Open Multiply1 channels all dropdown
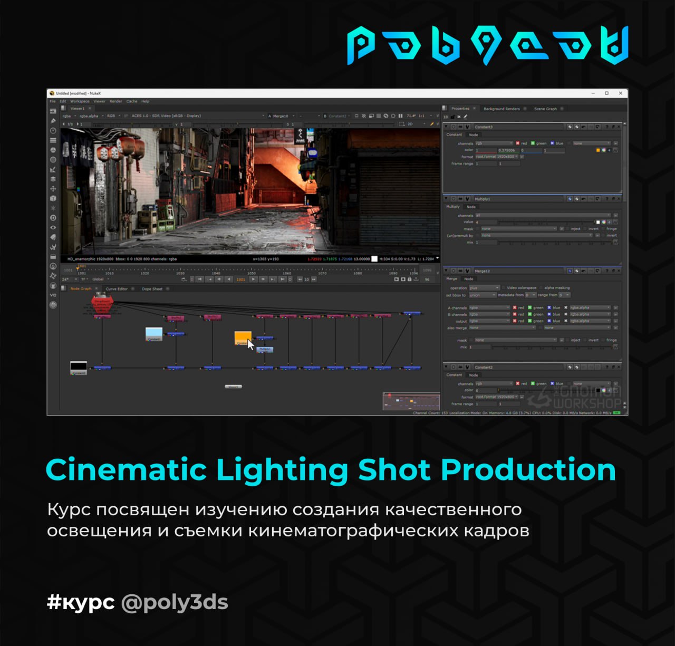This screenshot has width=675, height=646. pos(543,215)
